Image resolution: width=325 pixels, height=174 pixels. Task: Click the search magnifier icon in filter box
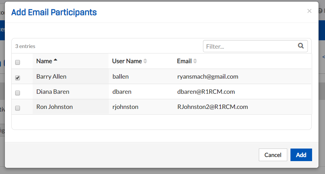click(301, 46)
